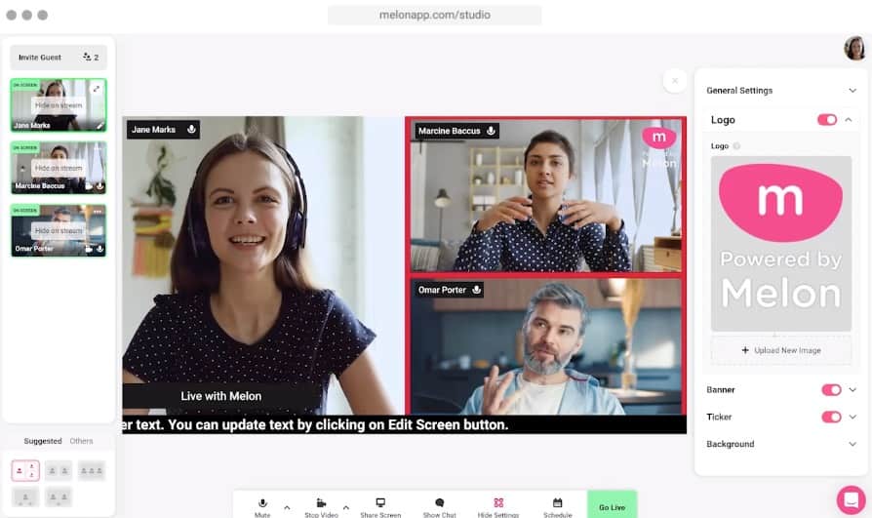Click Melon logo overlay on Marcine's video

[x=659, y=148]
